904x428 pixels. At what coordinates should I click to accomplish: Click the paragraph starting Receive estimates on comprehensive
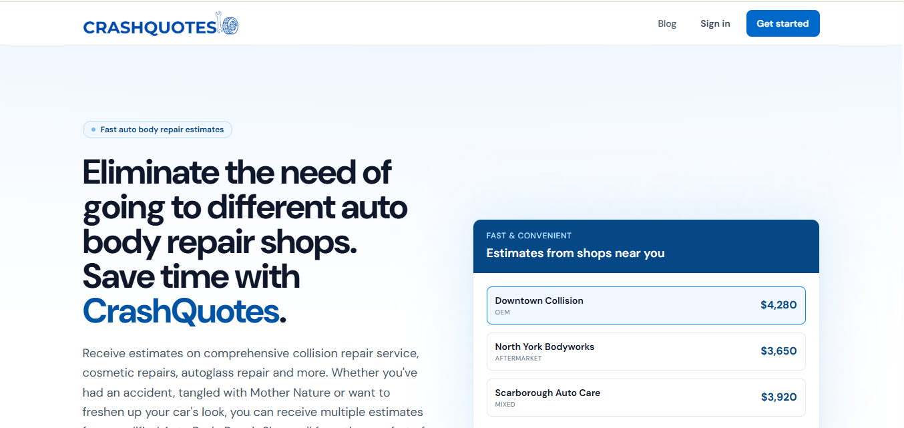tap(253, 387)
